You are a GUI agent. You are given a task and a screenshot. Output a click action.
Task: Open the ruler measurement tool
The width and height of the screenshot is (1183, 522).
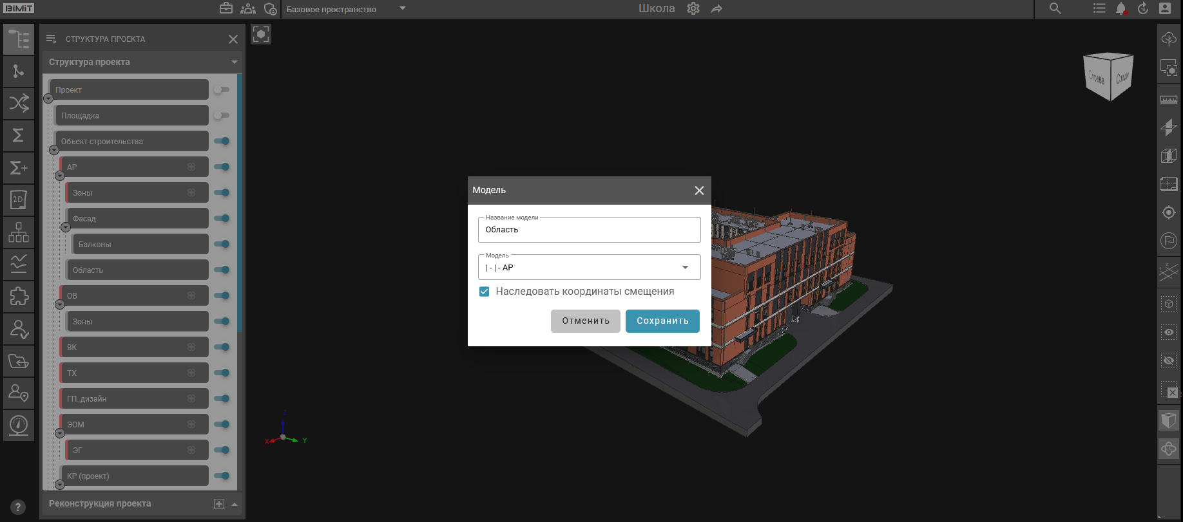(1168, 100)
